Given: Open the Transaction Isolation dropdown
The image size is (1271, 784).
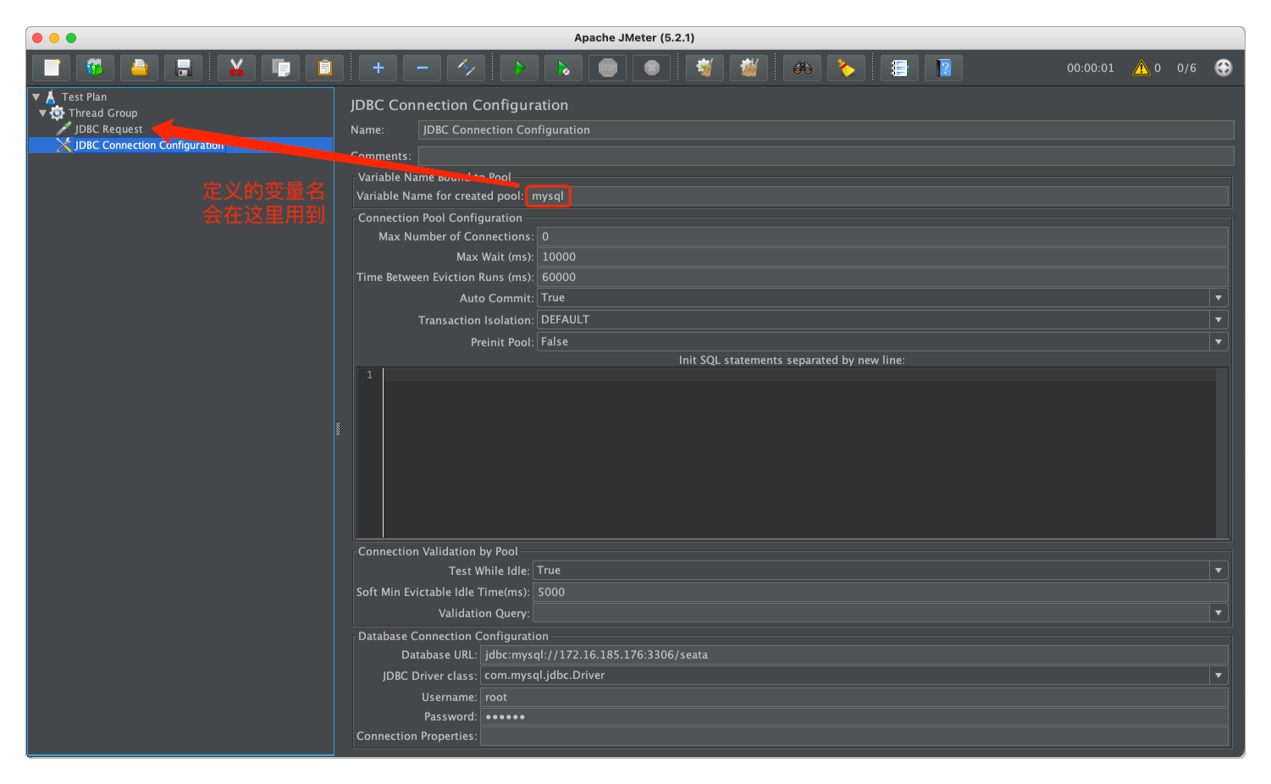Looking at the screenshot, I should [1219, 320].
